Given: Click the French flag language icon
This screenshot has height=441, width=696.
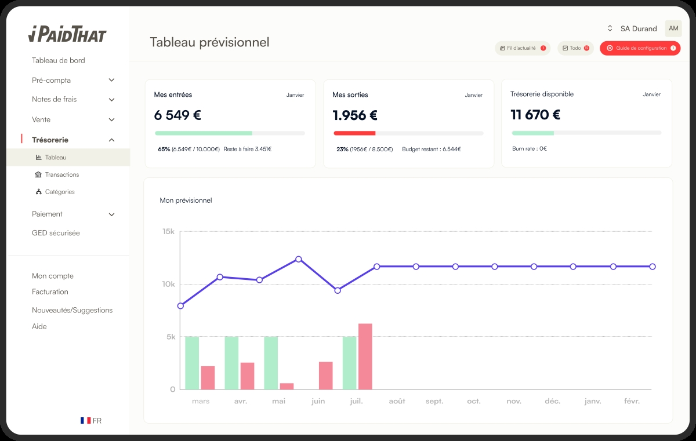Looking at the screenshot, I should (86, 421).
